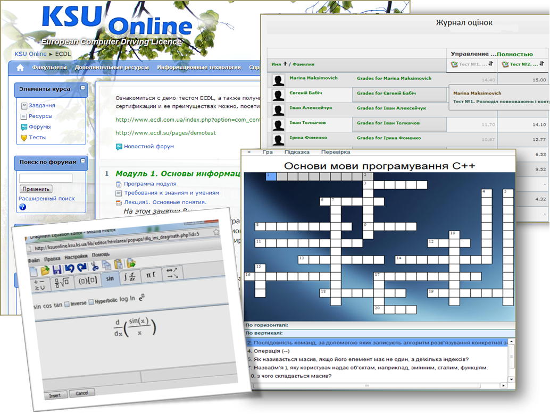Click the Форумы icon in Элементы курса

pos(24,127)
